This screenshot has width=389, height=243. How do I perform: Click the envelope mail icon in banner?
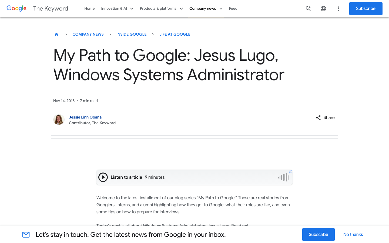[26, 235]
